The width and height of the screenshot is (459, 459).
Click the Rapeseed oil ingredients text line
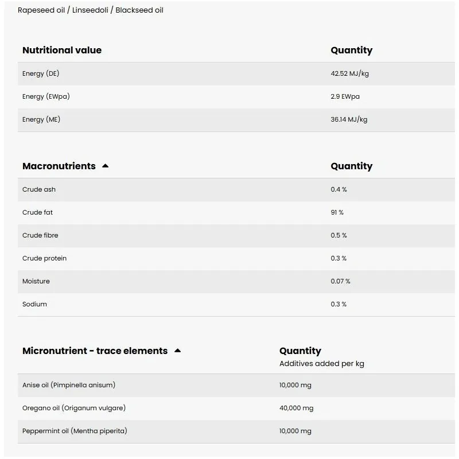[91, 10]
